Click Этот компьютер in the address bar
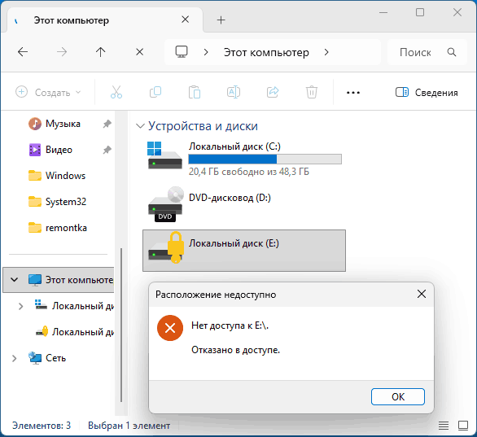This screenshot has height=437, width=477. coord(266,52)
